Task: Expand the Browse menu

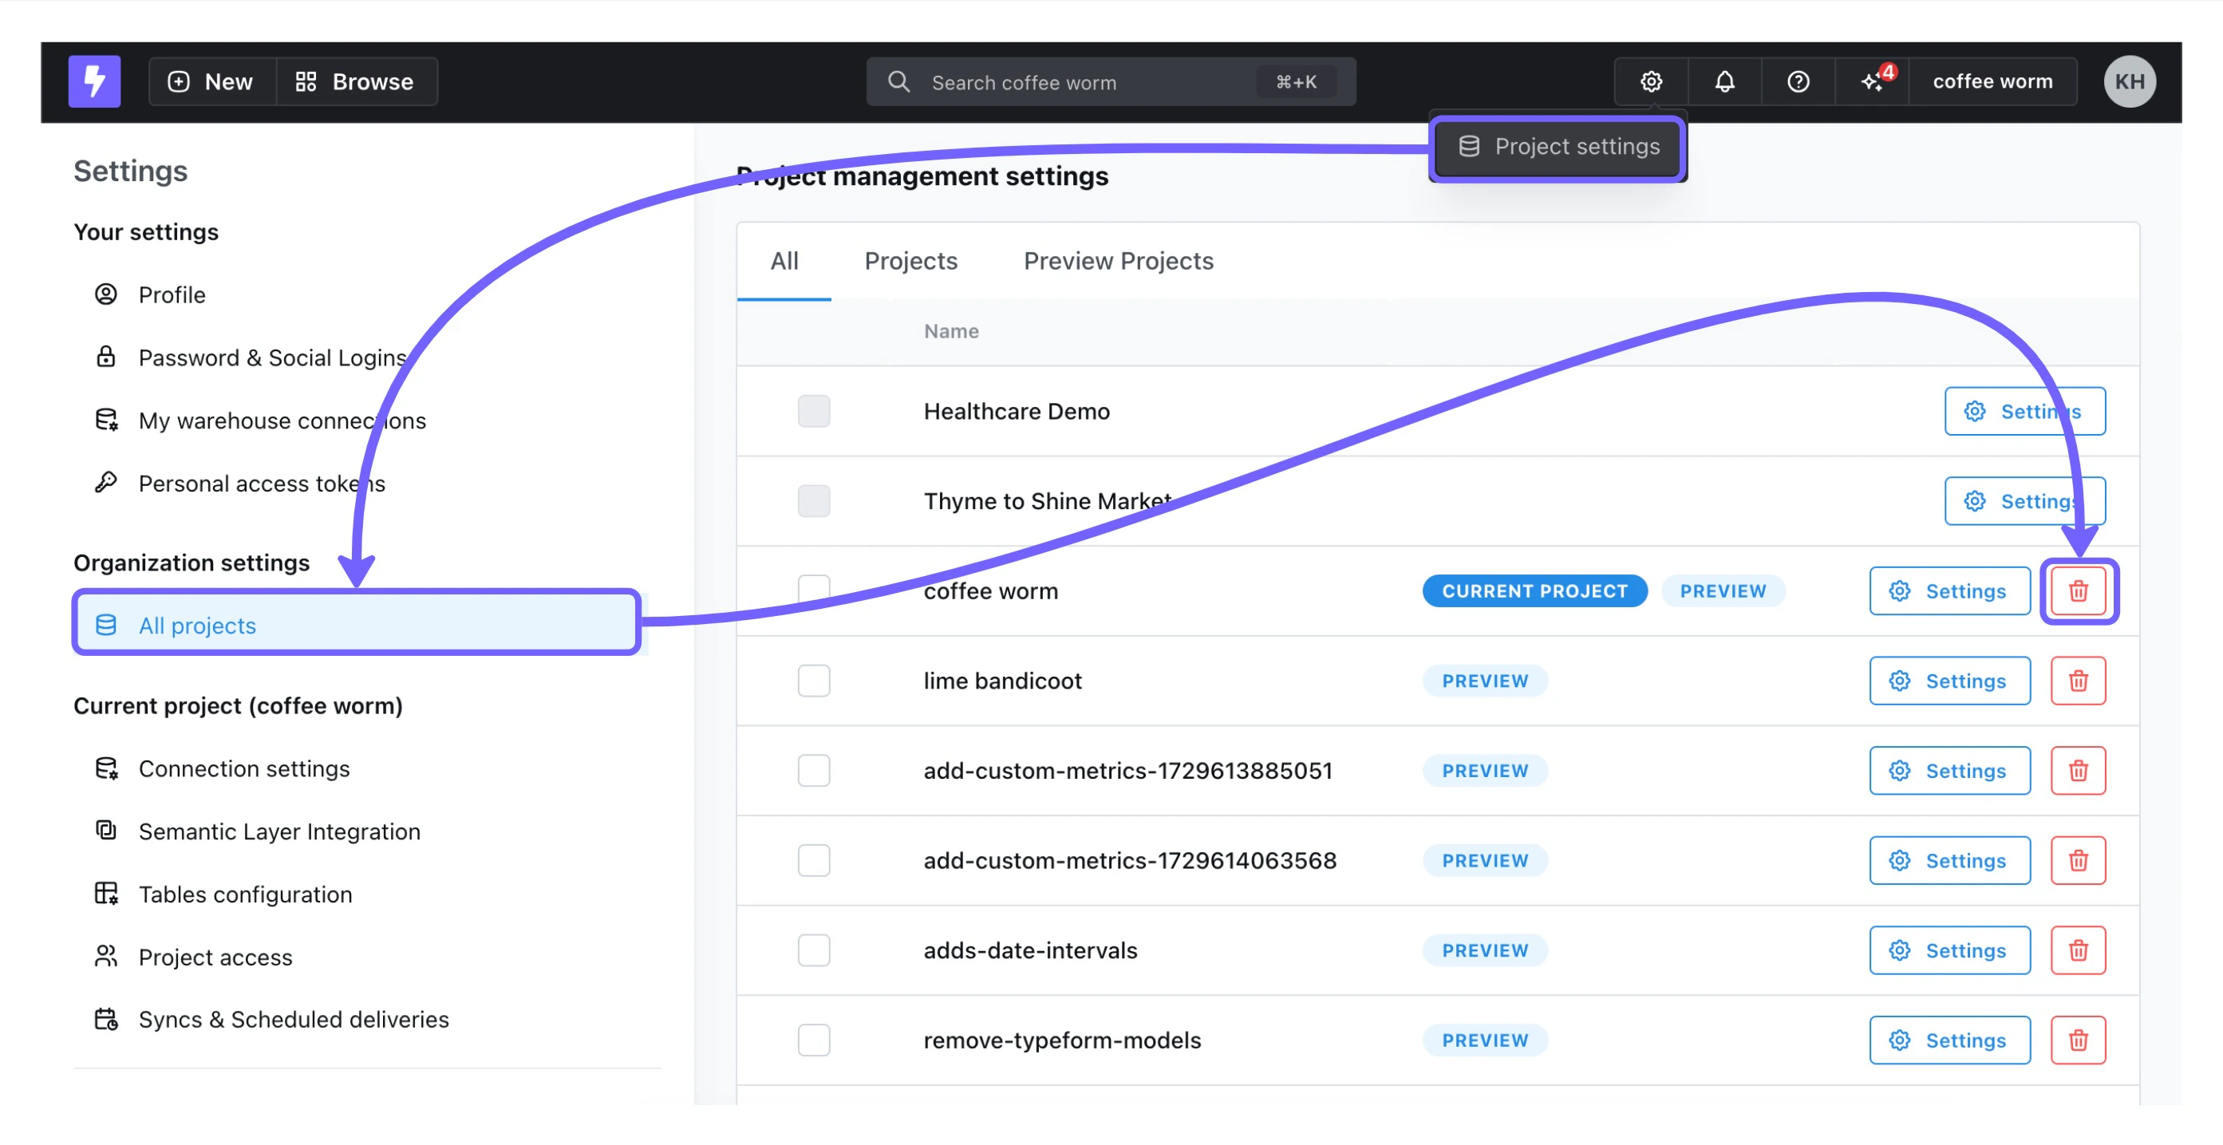Action: click(x=356, y=81)
